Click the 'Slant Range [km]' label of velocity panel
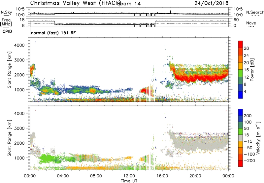 pos(9,138)
